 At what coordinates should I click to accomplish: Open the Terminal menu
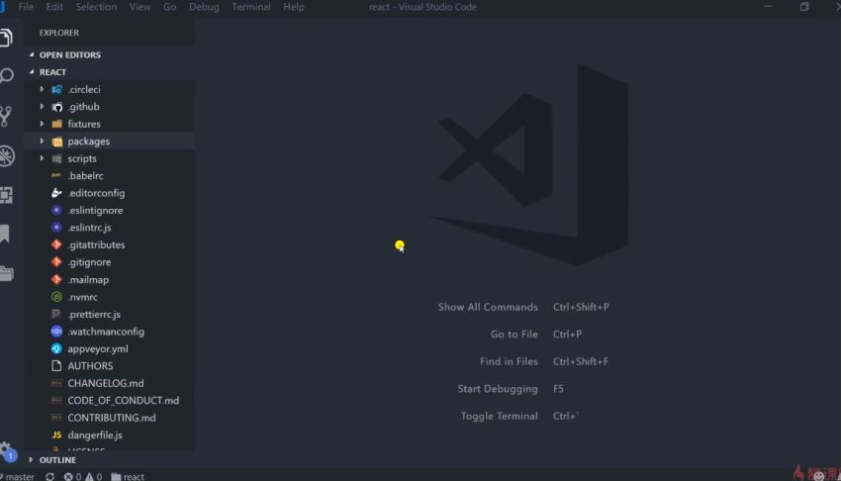coord(250,7)
